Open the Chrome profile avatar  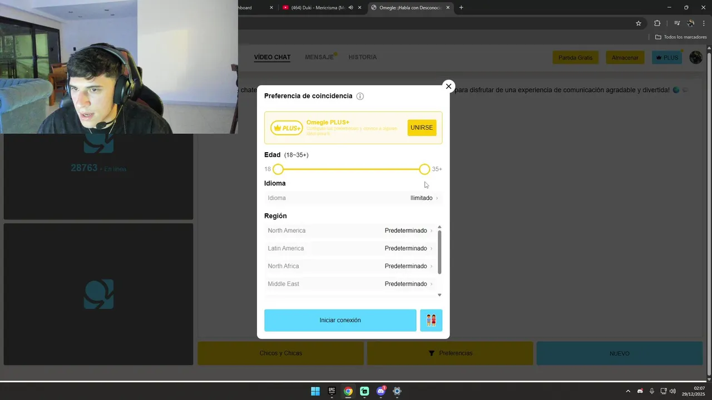click(x=691, y=23)
